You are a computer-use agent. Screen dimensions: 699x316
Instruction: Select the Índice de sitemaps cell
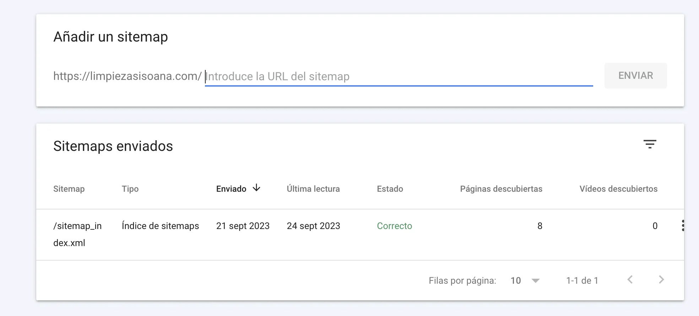tap(160, 226)
